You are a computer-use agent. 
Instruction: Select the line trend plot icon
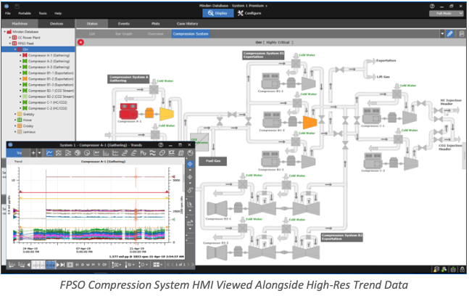tap(49, 153)
